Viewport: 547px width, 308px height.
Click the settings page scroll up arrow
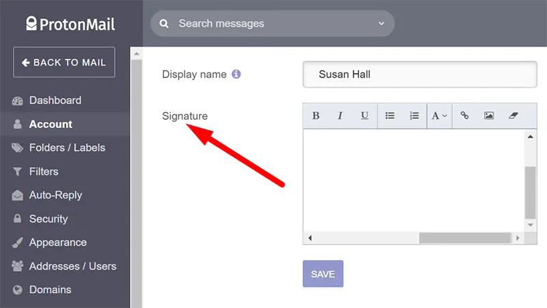pos(136,53)
